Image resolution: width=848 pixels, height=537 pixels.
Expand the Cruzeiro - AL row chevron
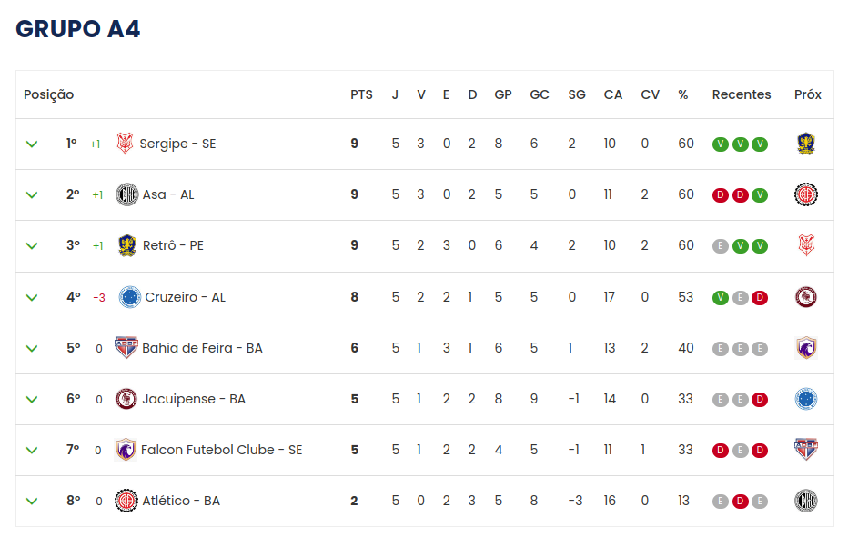tap(32, 298)
